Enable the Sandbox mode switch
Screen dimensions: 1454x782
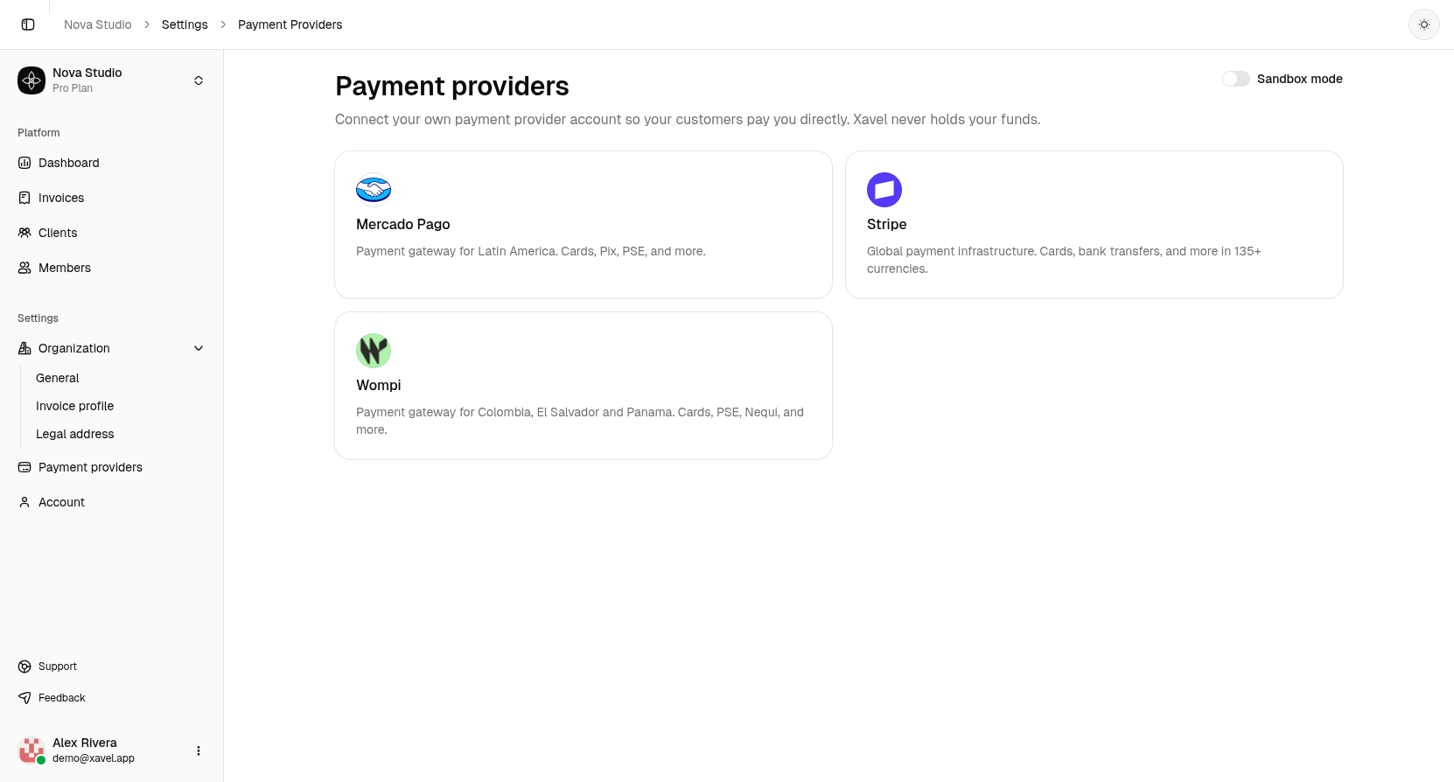[1236, 79]
